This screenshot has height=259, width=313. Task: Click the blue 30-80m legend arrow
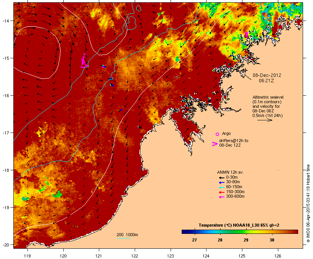[221, 182]
